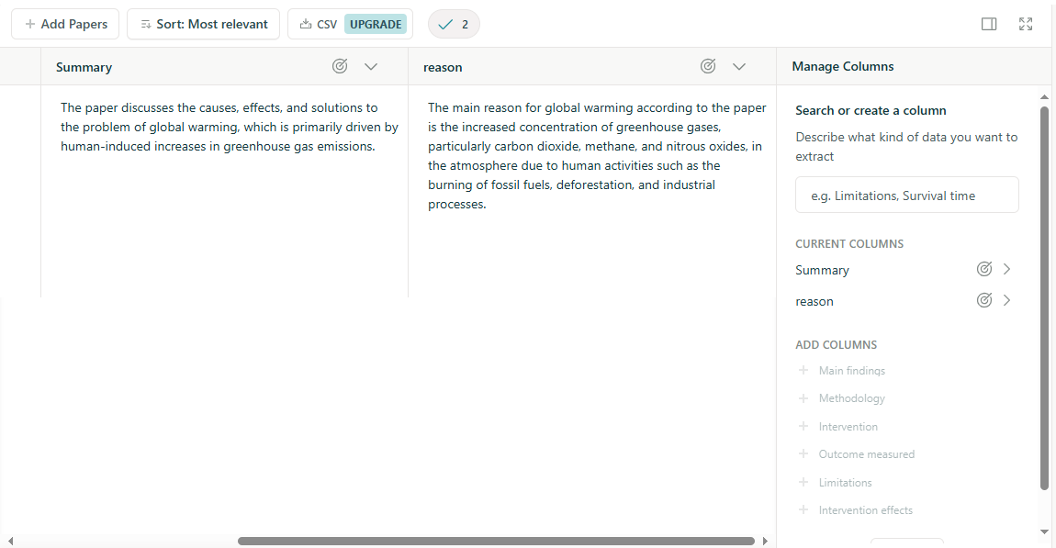The image size is (1056, 548).
Task: Click the reason column header label
Action: pyautogui.click(x=443, y=67)
